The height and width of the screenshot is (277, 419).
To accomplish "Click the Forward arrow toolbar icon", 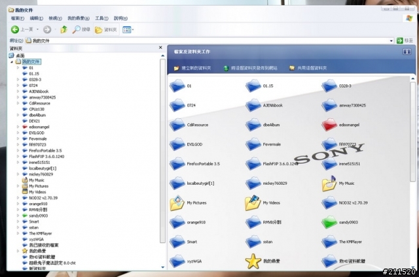I will coord(47,29).
